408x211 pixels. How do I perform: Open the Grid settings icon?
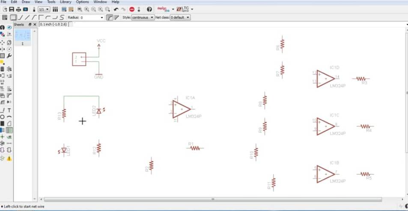[x=4, y=17]
